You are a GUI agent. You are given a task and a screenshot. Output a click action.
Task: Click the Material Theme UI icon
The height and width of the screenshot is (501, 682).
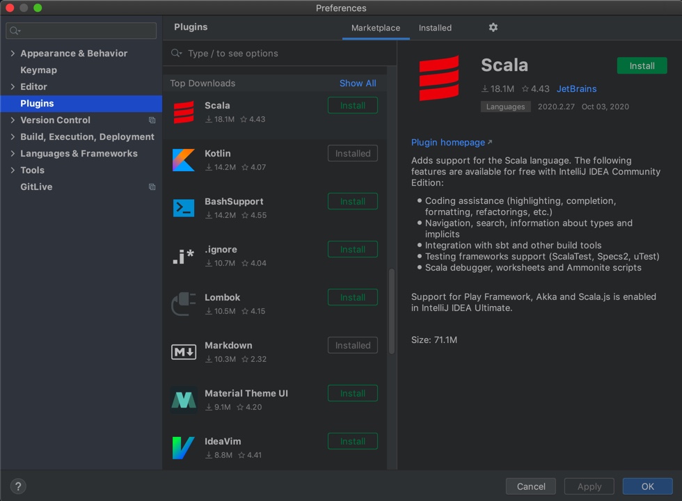pos(184,399)
